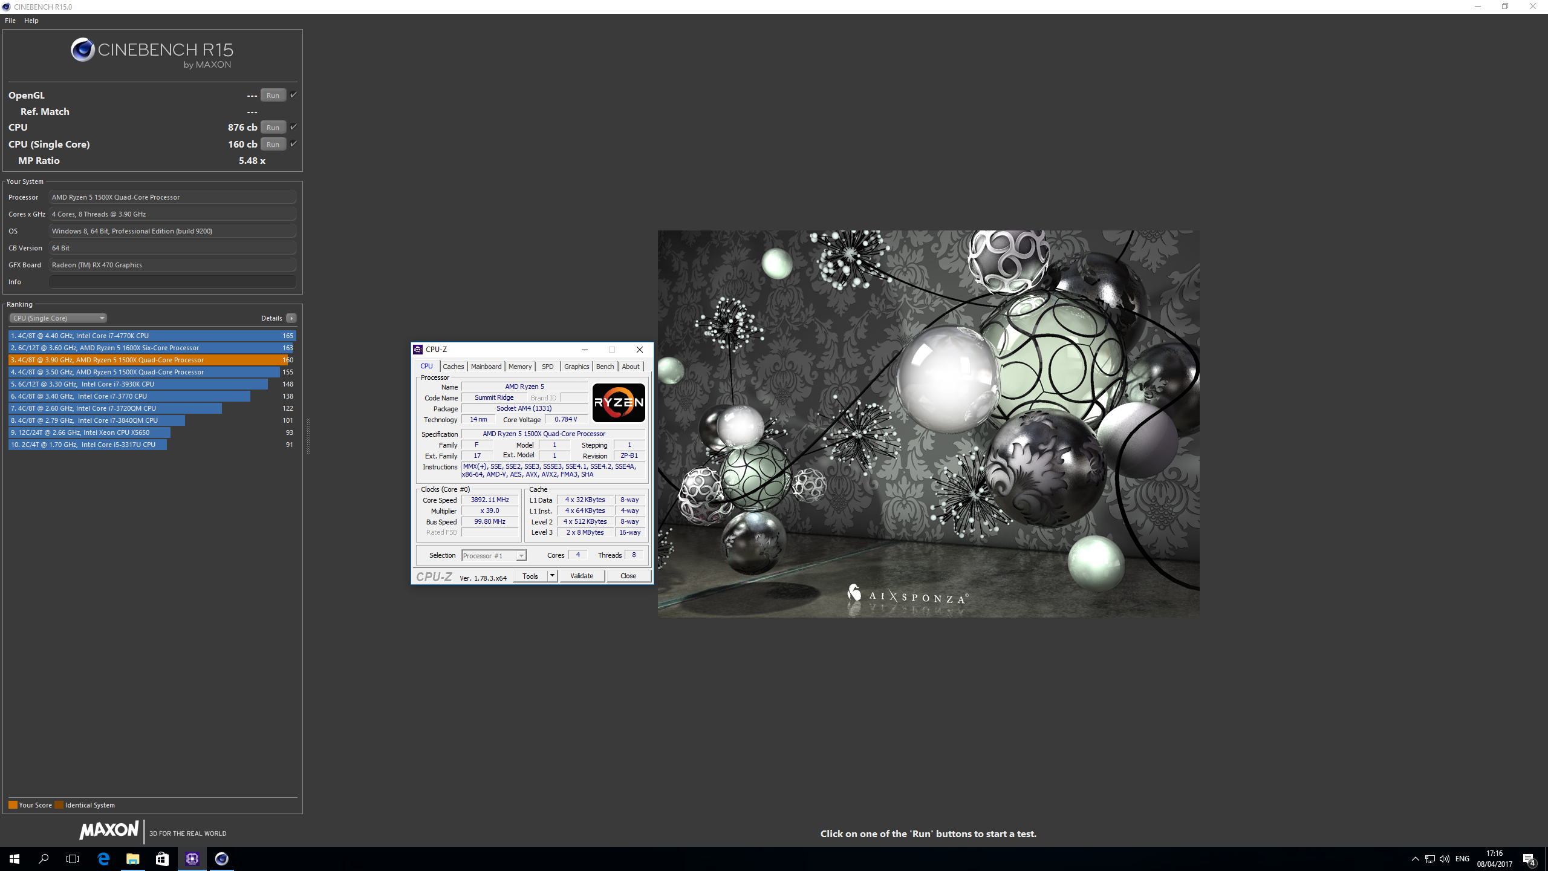
Task: Run the CPU (Single Core) benchmark
Action: tap(273, 145)
